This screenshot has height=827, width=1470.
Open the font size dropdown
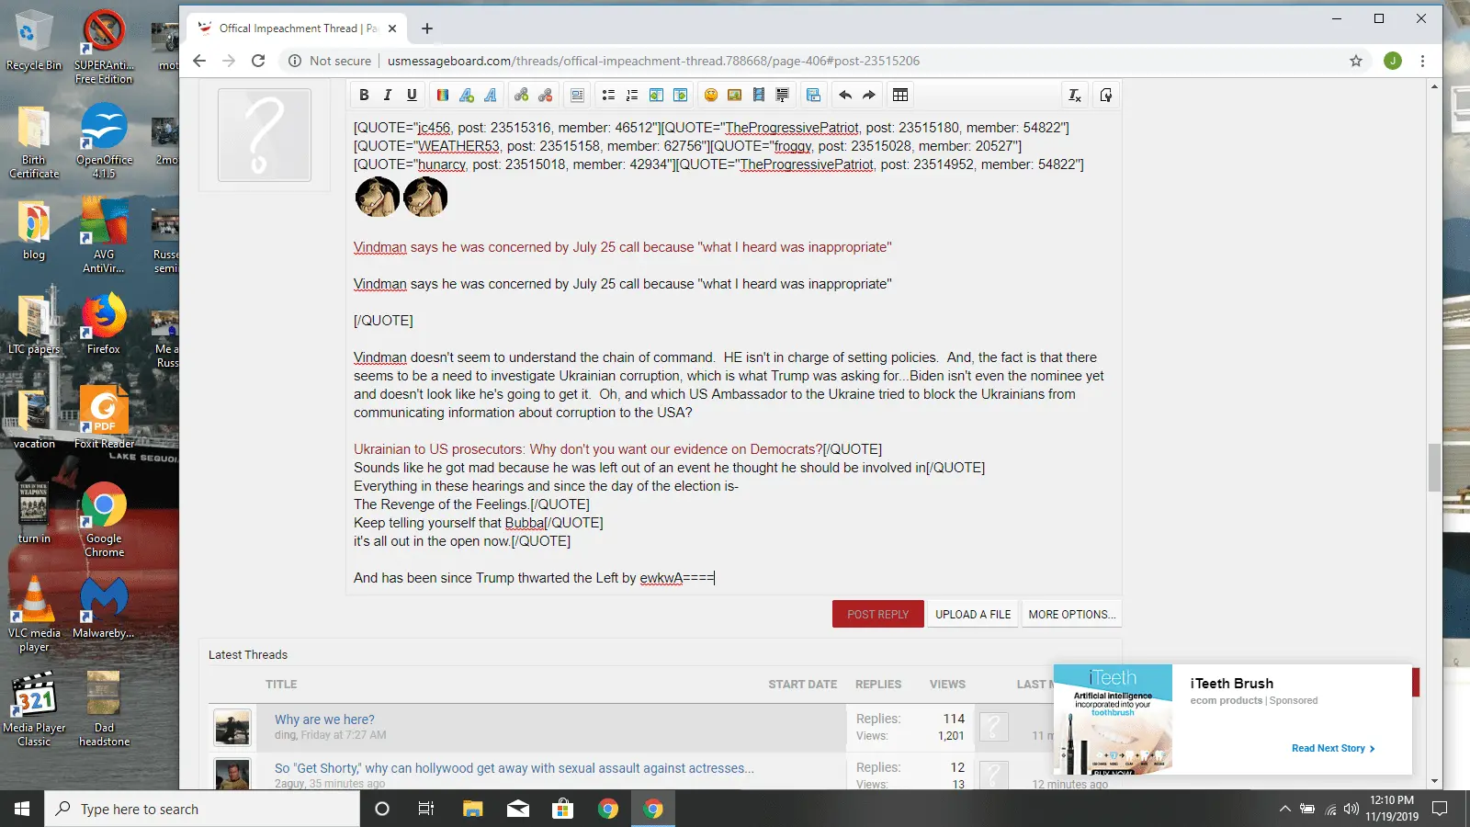tap(467, 95)
